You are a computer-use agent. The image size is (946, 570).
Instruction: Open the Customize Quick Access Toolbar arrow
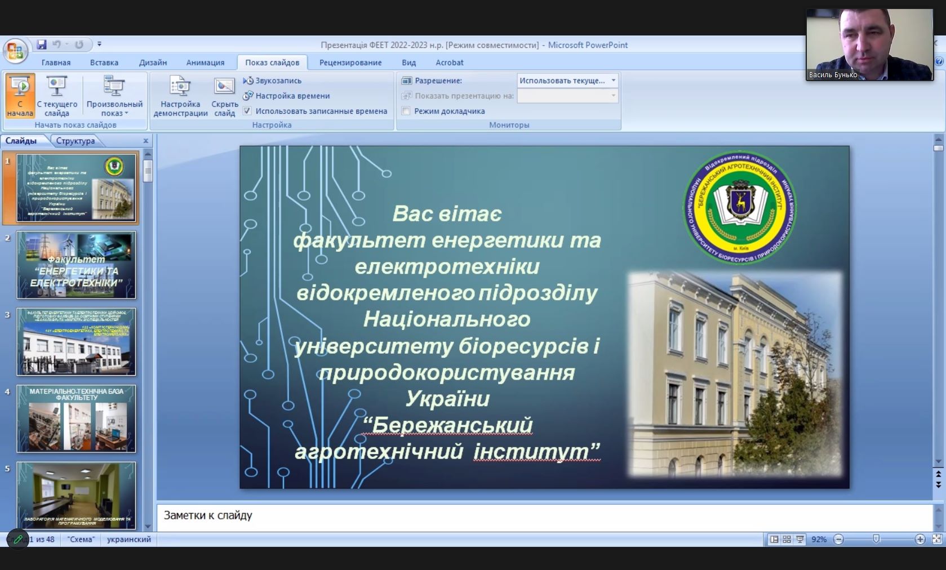99,44
